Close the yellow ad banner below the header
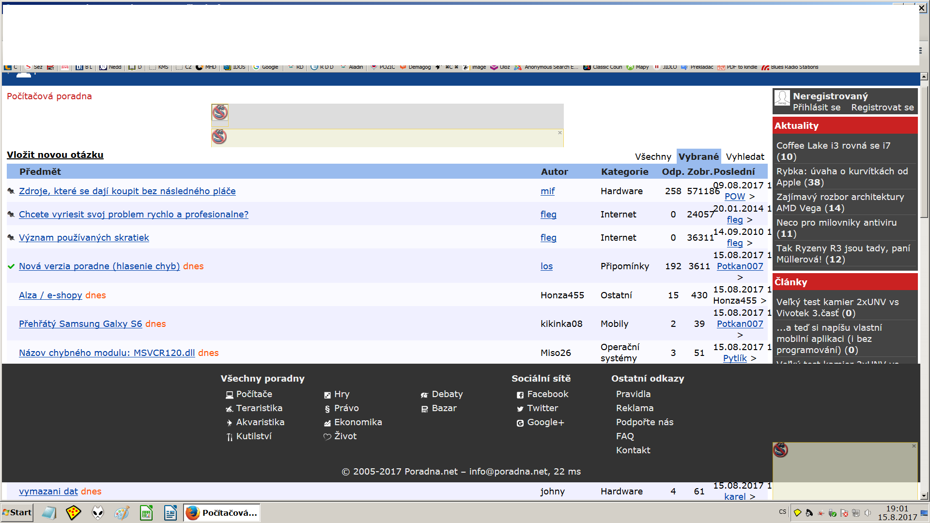Image resolution: width=930 pixels, height=523 pixels. (x=560, y=133)
